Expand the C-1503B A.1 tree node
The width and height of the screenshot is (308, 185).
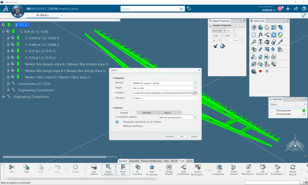pos(8,38)
